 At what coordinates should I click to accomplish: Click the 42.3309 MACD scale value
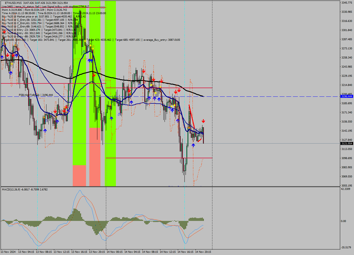pos(346,189)
